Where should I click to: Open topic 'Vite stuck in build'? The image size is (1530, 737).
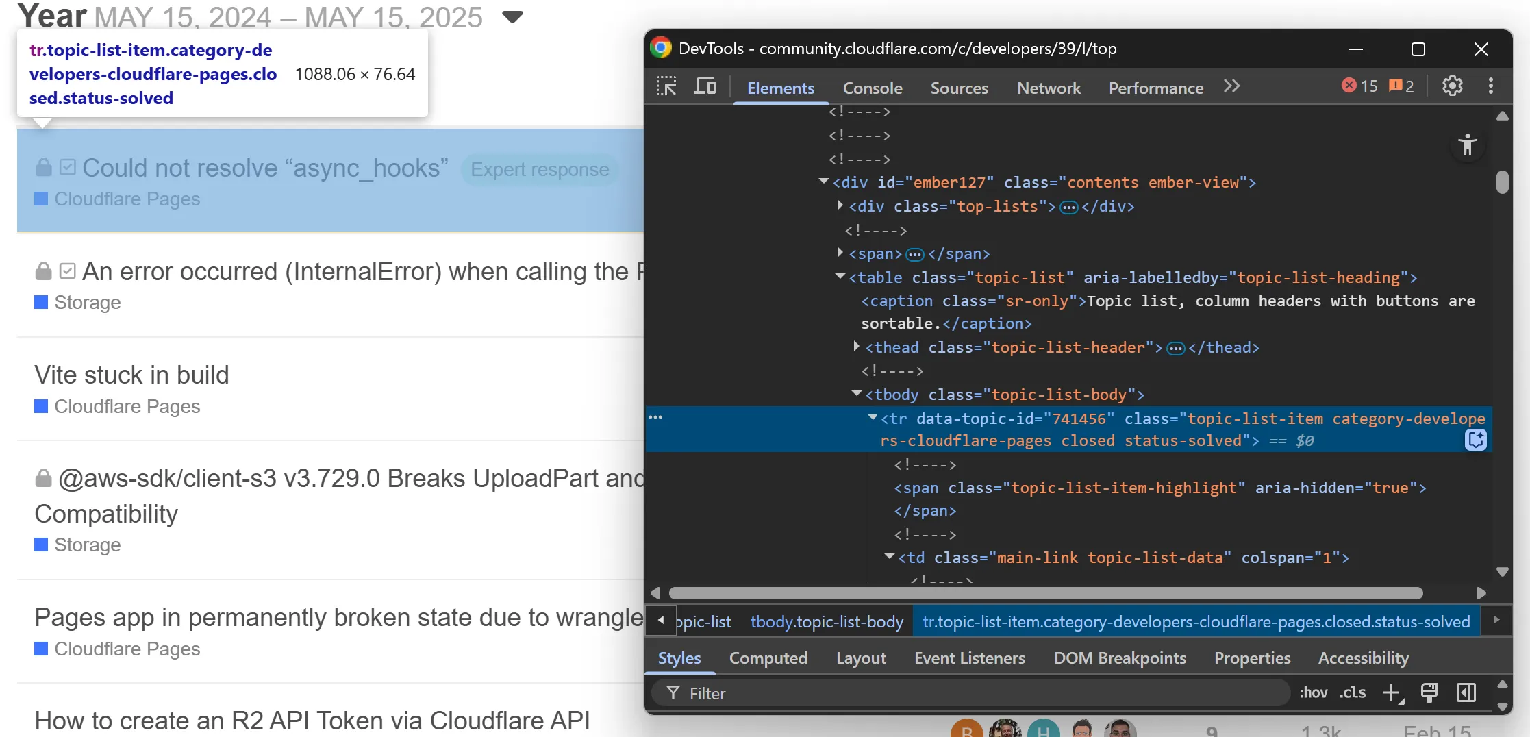tap(131, 375)
